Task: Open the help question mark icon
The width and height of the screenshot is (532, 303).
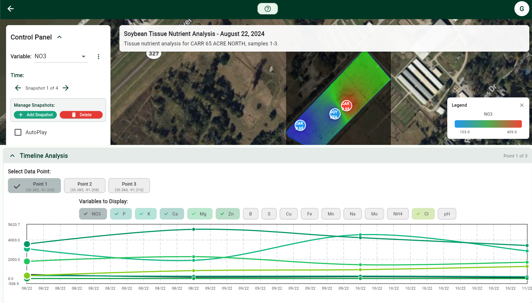Action: pyautogui.click(x=268, y=9)
